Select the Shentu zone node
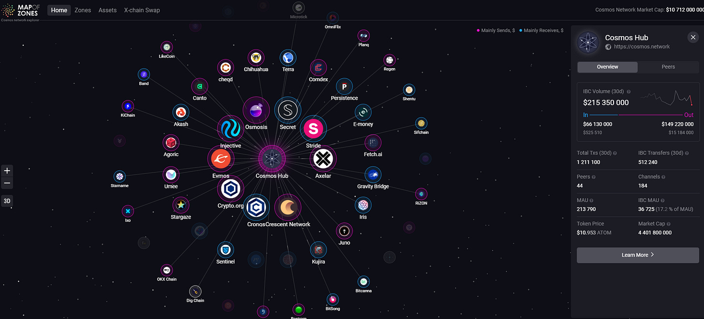Image resolution: width=704 pixels, height=319 pixels. pyautogui.click(x=409, y=90)
